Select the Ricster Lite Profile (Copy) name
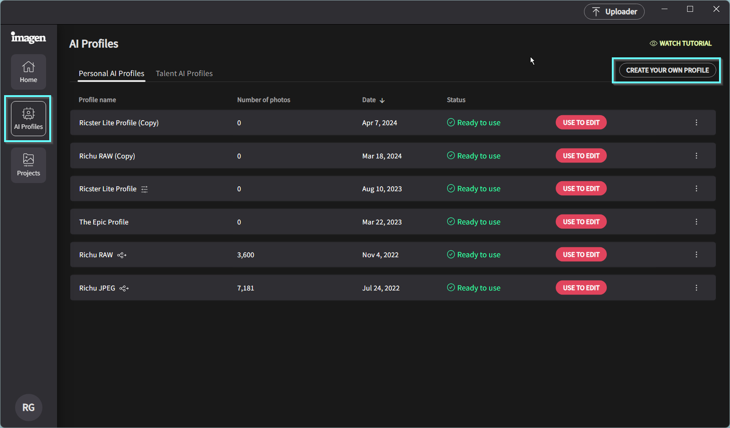The image size is (730, 428). coord(119,123)
